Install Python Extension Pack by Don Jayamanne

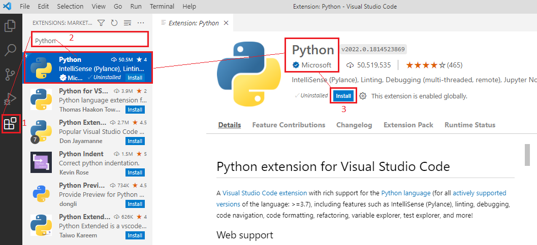pyautogui.click(x=135, y=141)
